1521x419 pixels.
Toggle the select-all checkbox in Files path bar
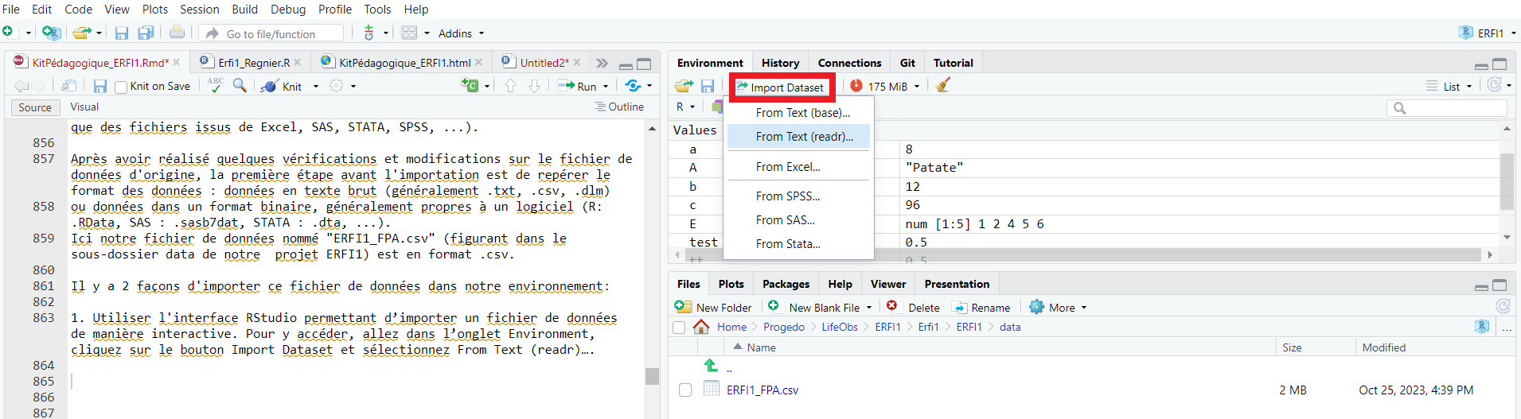(679, 327)
